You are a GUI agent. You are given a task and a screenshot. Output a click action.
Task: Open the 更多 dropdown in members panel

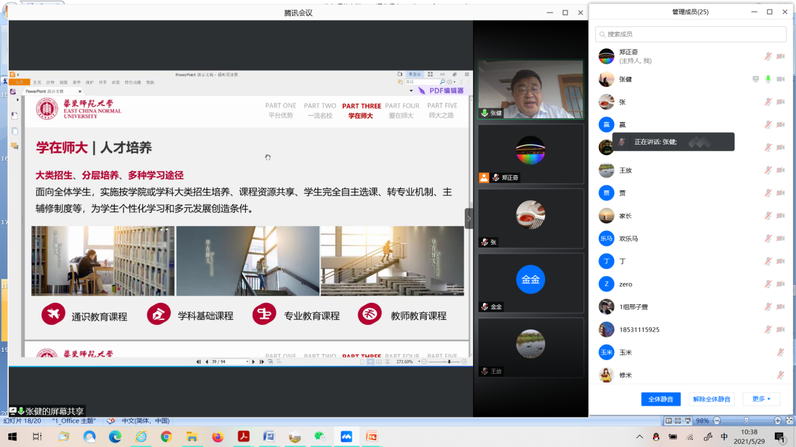point(761,399)
